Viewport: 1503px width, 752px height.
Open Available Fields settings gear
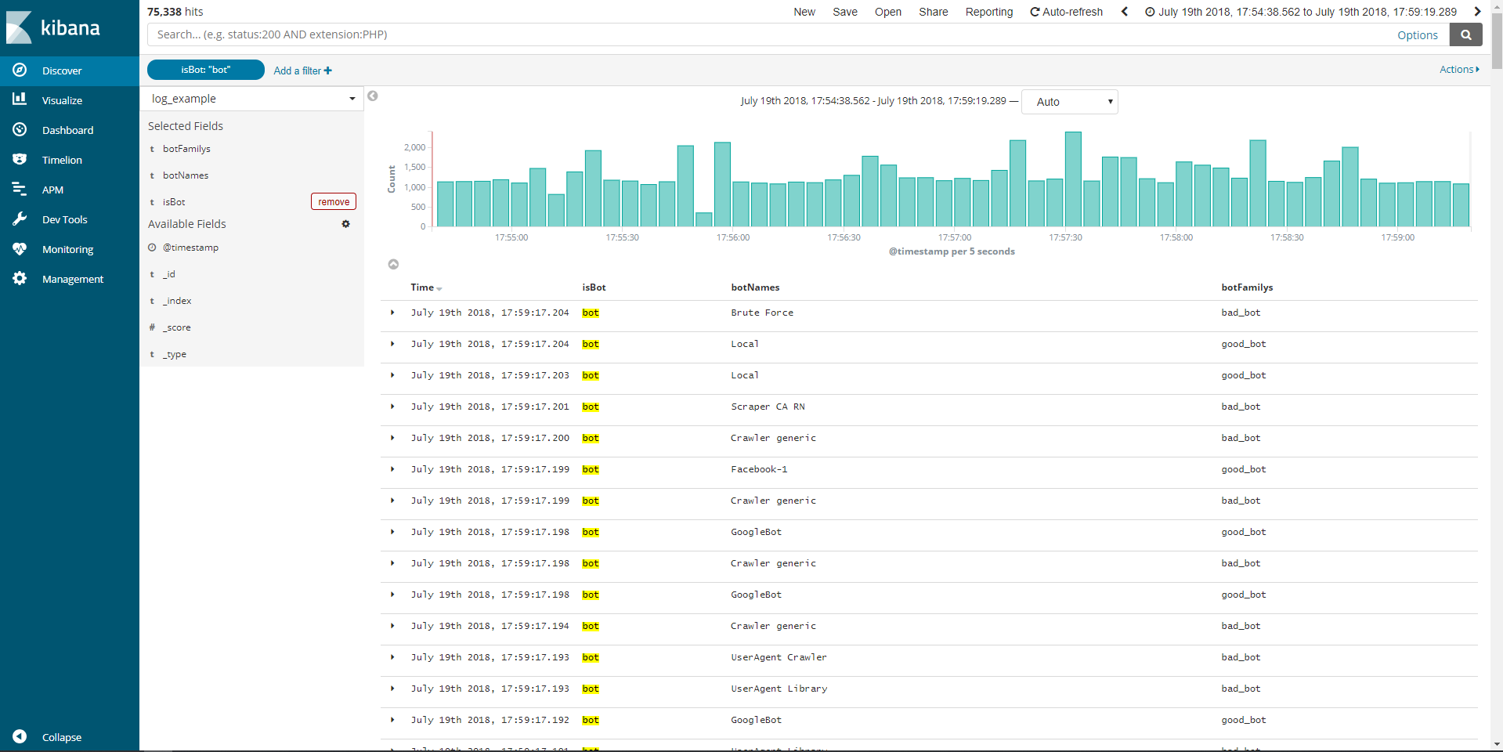(345, 224)
